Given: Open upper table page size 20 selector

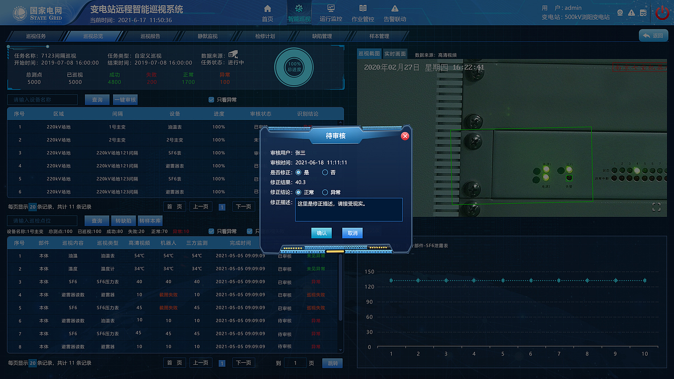Looking at the screenshot, I should pos(33,207).
